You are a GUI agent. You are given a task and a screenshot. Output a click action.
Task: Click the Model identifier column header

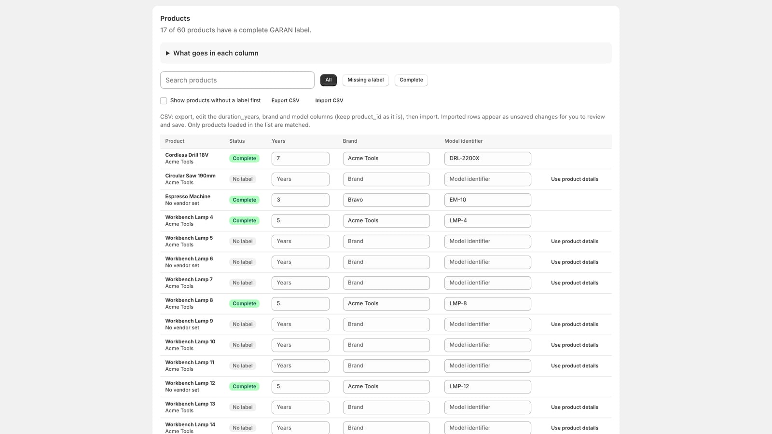[463, 141]
